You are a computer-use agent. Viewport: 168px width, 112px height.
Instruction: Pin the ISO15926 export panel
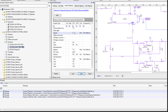[x=92, y=3]
